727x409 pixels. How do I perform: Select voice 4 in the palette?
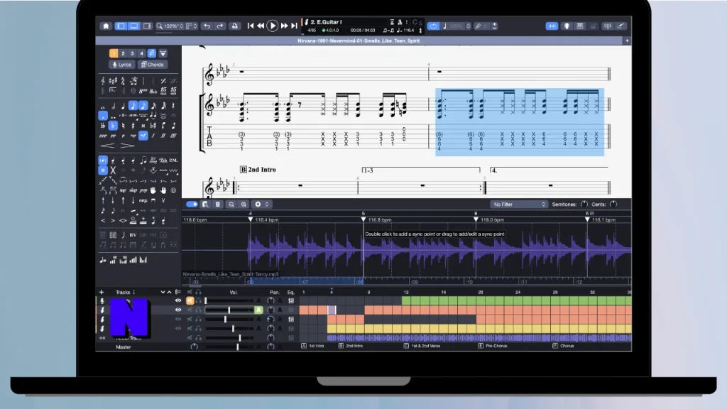(x=141, y=53)
